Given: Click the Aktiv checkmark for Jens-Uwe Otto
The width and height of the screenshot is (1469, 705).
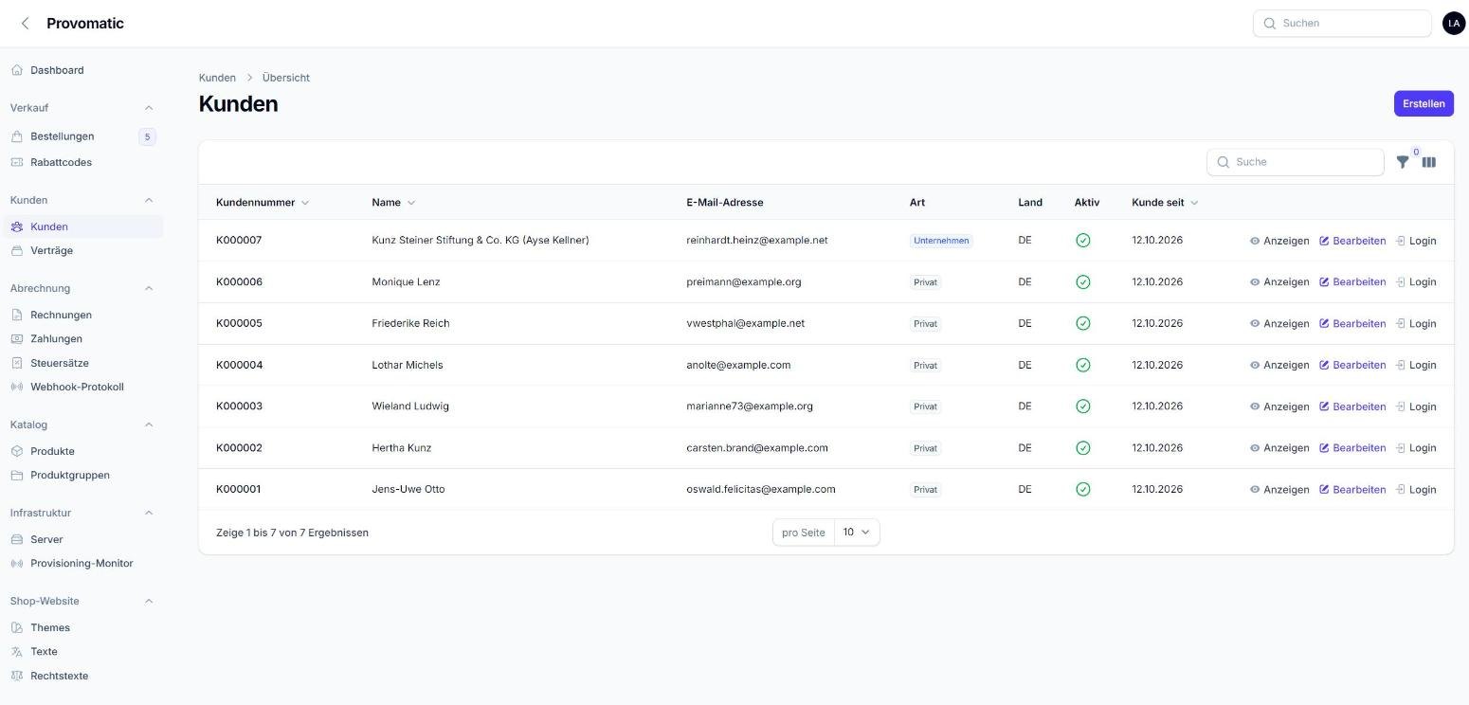Looking at the screenshot, I should [x=1083, y=490].
